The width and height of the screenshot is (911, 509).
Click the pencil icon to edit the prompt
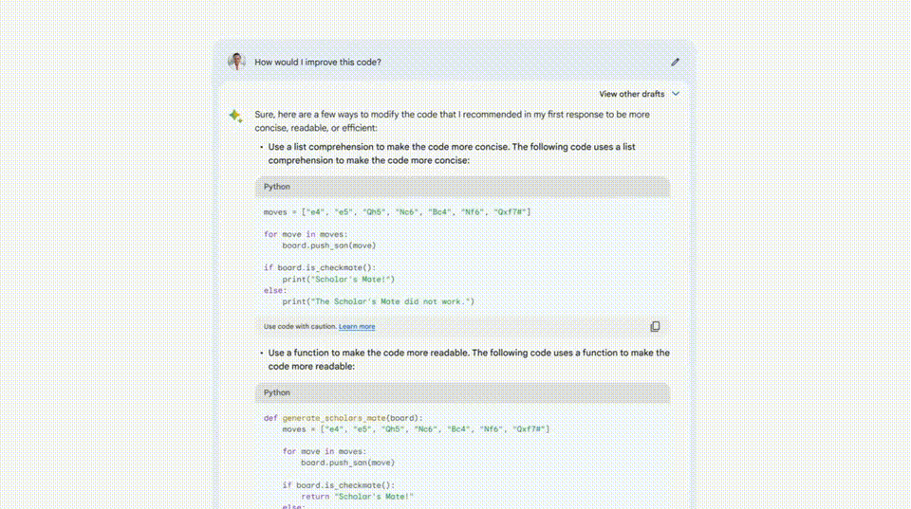point(675,63)
